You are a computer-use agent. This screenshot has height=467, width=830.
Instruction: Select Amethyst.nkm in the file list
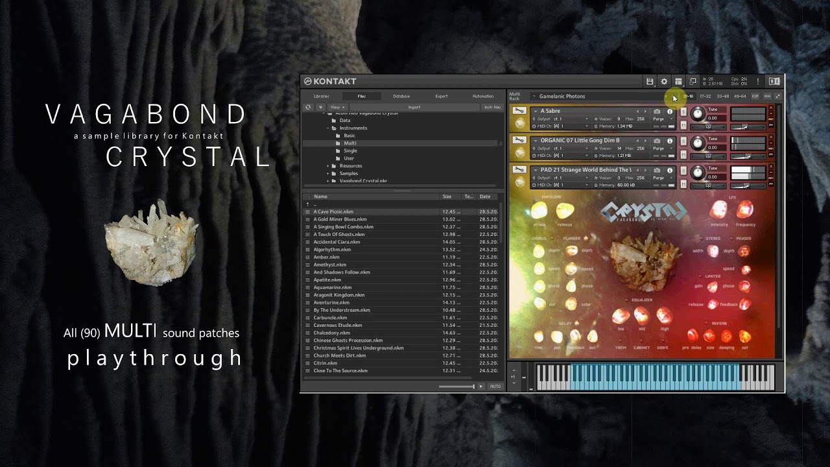point(330,265)
